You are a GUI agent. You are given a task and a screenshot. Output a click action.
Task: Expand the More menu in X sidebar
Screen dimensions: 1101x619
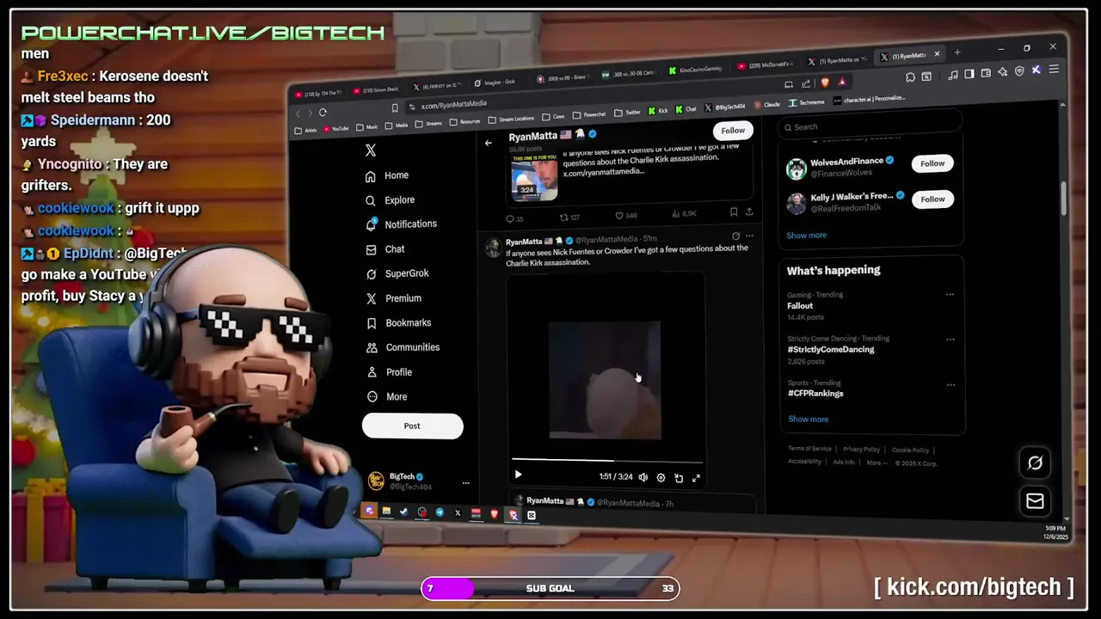pos(386,397)
